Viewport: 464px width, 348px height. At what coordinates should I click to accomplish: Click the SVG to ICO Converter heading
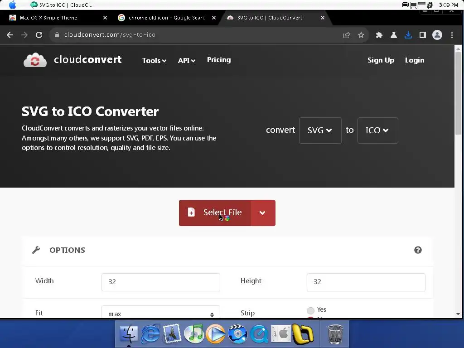click(x=90, y=111)
